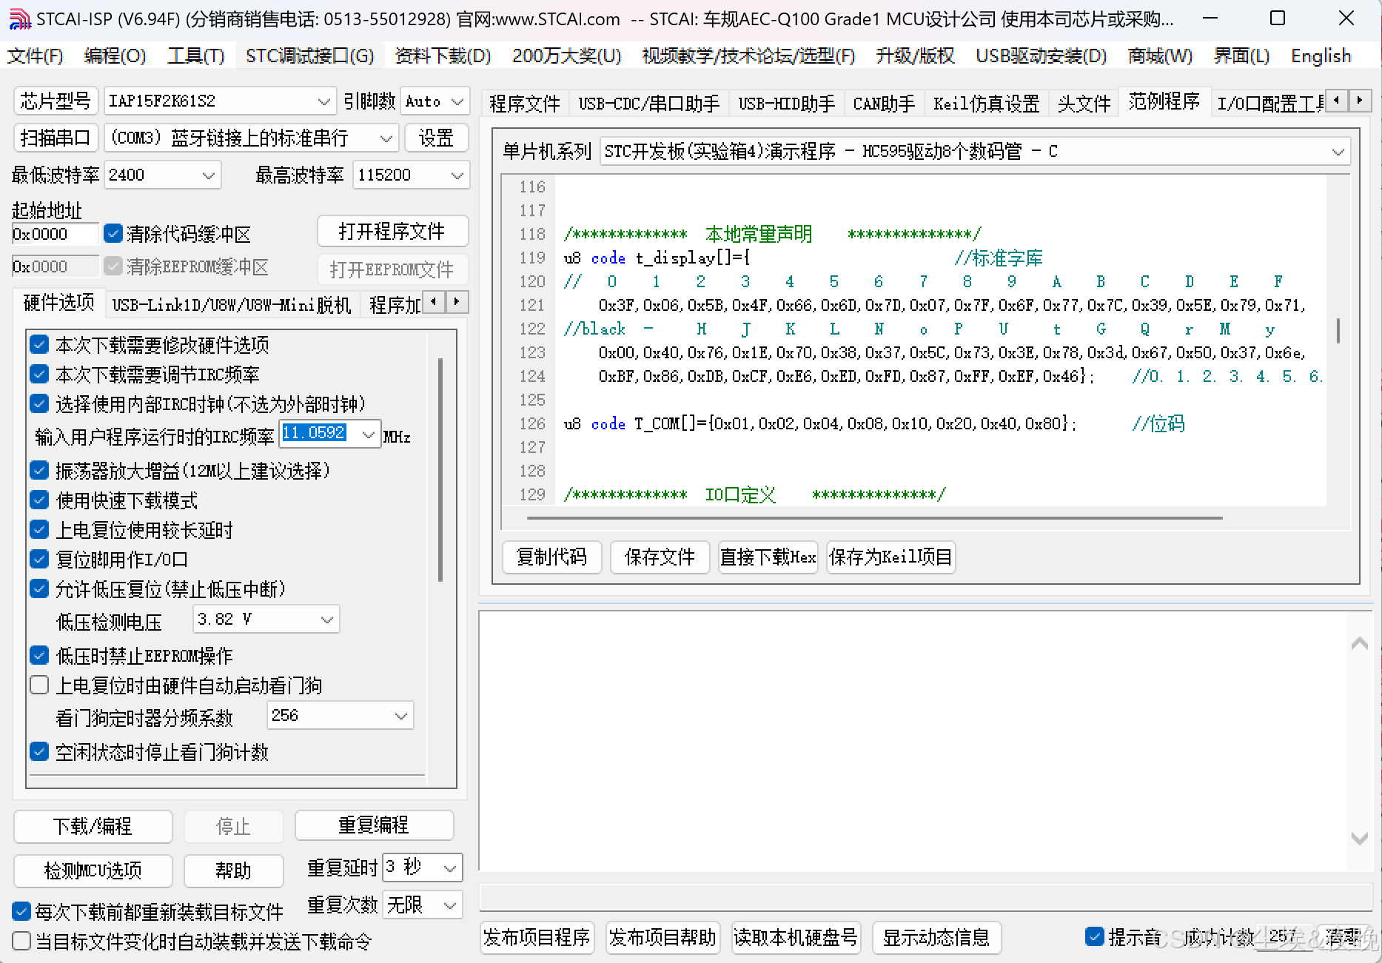Toggle 复位脚用作I/O口 checkbox
Viewport: 1382px width, 963px height.
(39, 560)
